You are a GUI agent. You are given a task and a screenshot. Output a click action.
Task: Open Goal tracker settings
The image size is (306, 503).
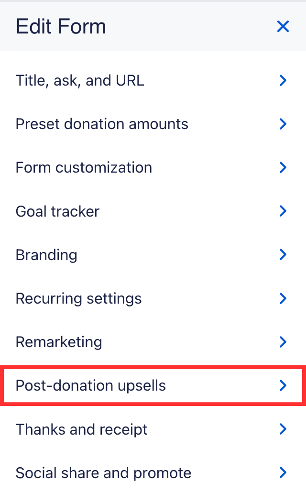pos(57,211)
